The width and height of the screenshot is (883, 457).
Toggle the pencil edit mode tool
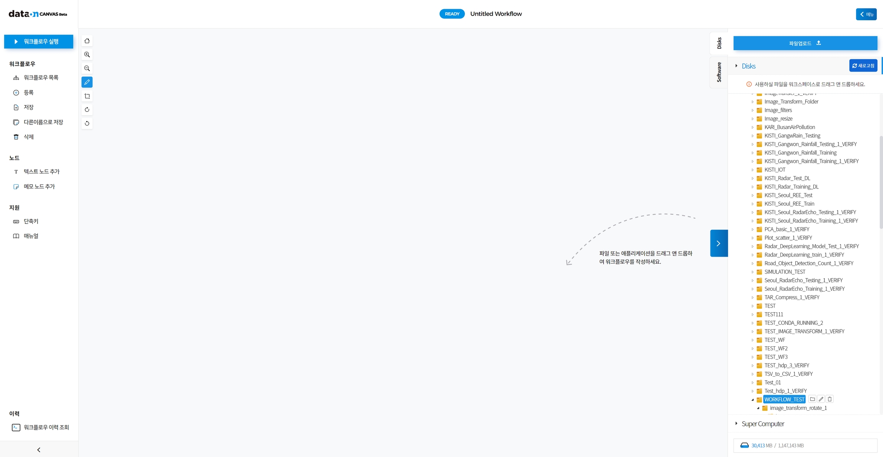click(x=87, y=82)
